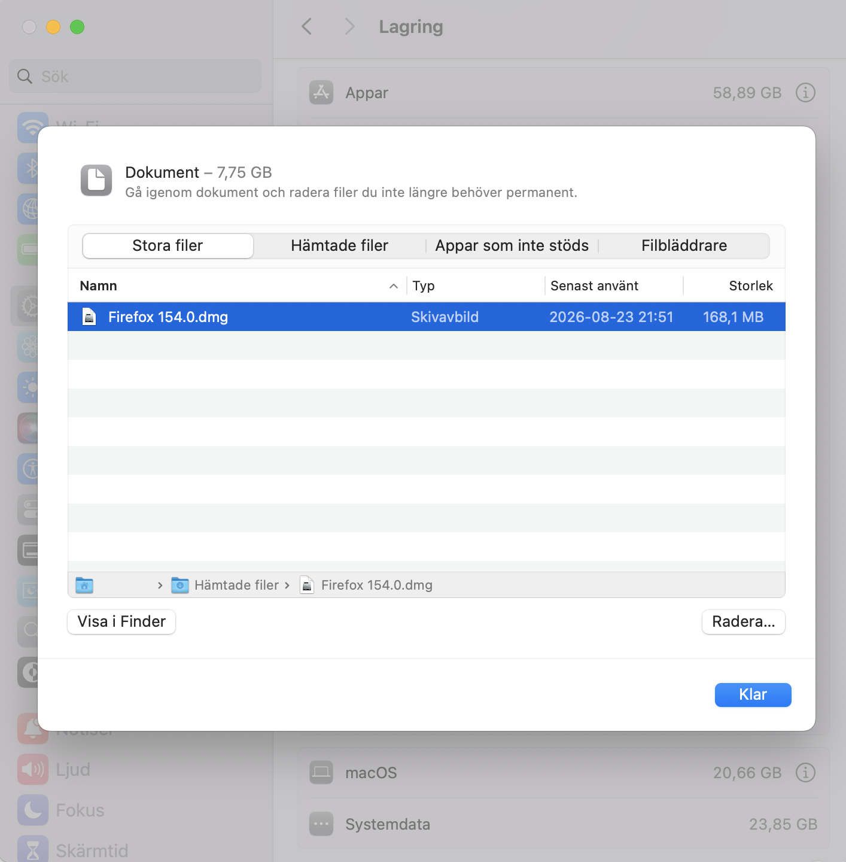This screenshot has width=846, height=862.
Task: Select the Firefox 154.0.dmg row
Action: tap(426, 317)
